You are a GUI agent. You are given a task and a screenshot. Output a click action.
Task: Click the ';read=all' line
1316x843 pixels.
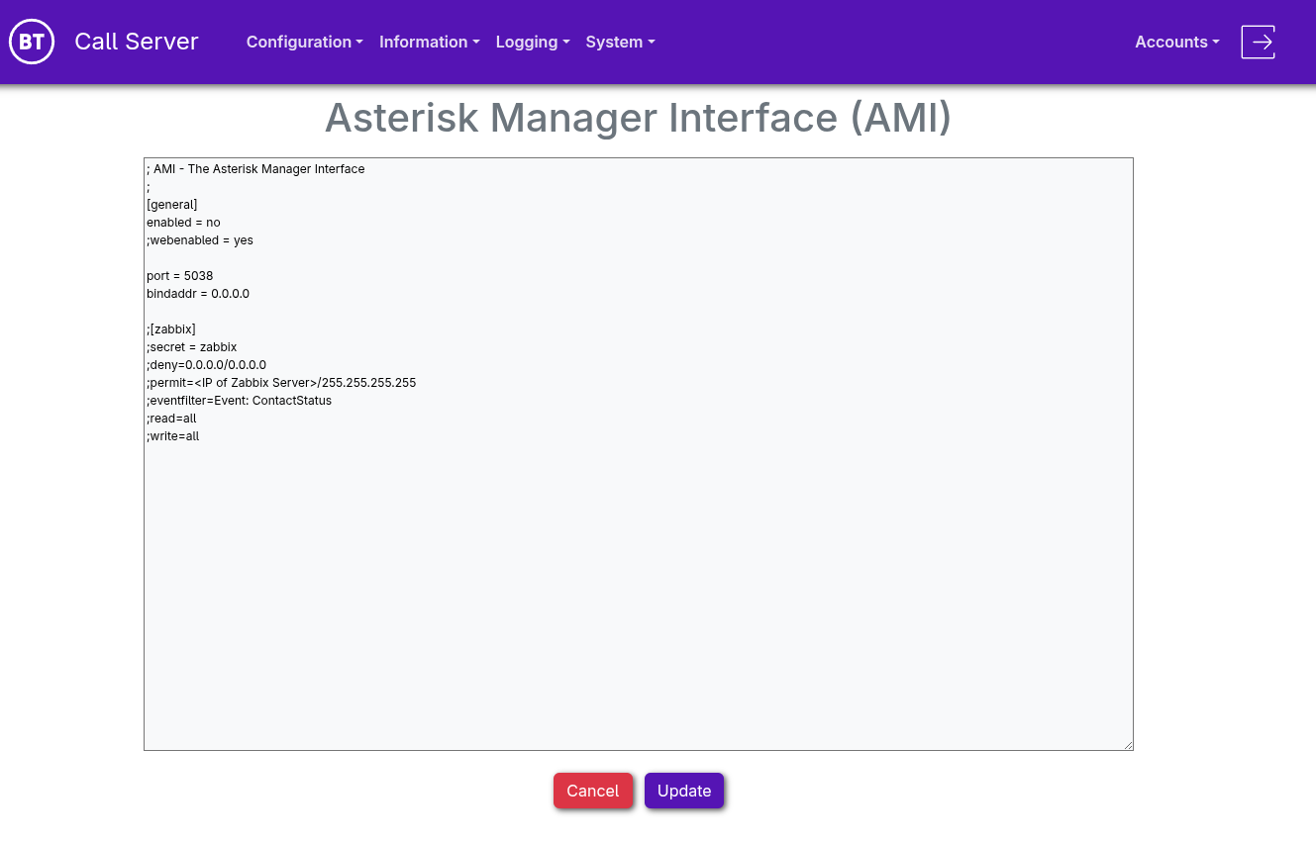pos(171,419)
